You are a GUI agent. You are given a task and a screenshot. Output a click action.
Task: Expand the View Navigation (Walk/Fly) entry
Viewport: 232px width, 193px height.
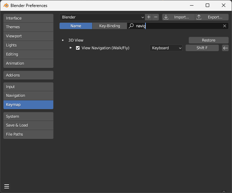(71, 48)
